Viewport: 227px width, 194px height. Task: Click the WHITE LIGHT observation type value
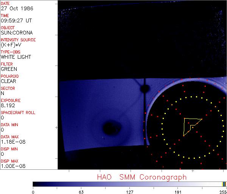(16, 57)
